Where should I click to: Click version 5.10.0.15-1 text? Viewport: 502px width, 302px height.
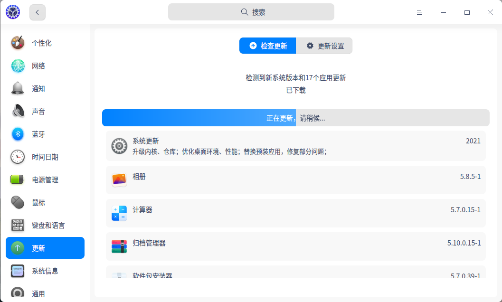[464, 243]
